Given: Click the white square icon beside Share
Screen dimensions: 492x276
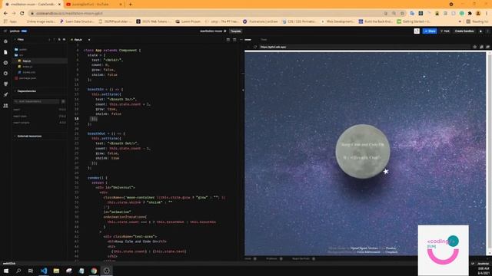Looking at the screenshot, I should 417,31.
